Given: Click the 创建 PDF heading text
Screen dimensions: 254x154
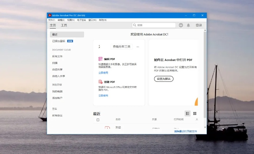Looking at the screenshot, I should point(110,82).
